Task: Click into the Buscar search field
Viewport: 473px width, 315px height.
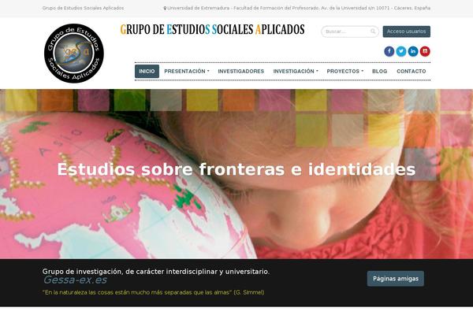Action: pos(350,31)
